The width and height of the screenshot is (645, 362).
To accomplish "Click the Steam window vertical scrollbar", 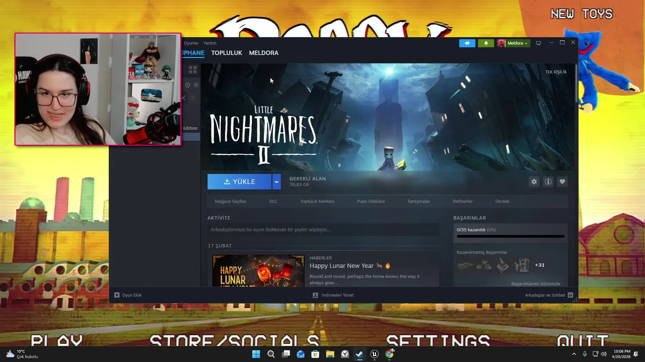I will tap(576, 83).
